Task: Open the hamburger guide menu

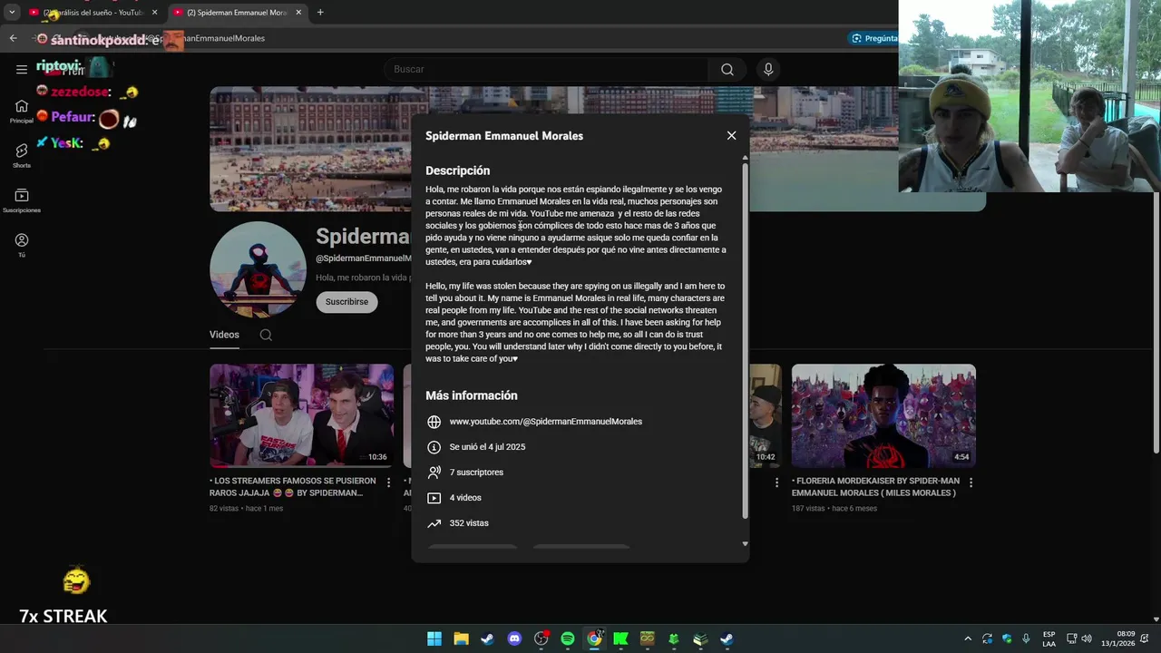Action: pos(22,69)
